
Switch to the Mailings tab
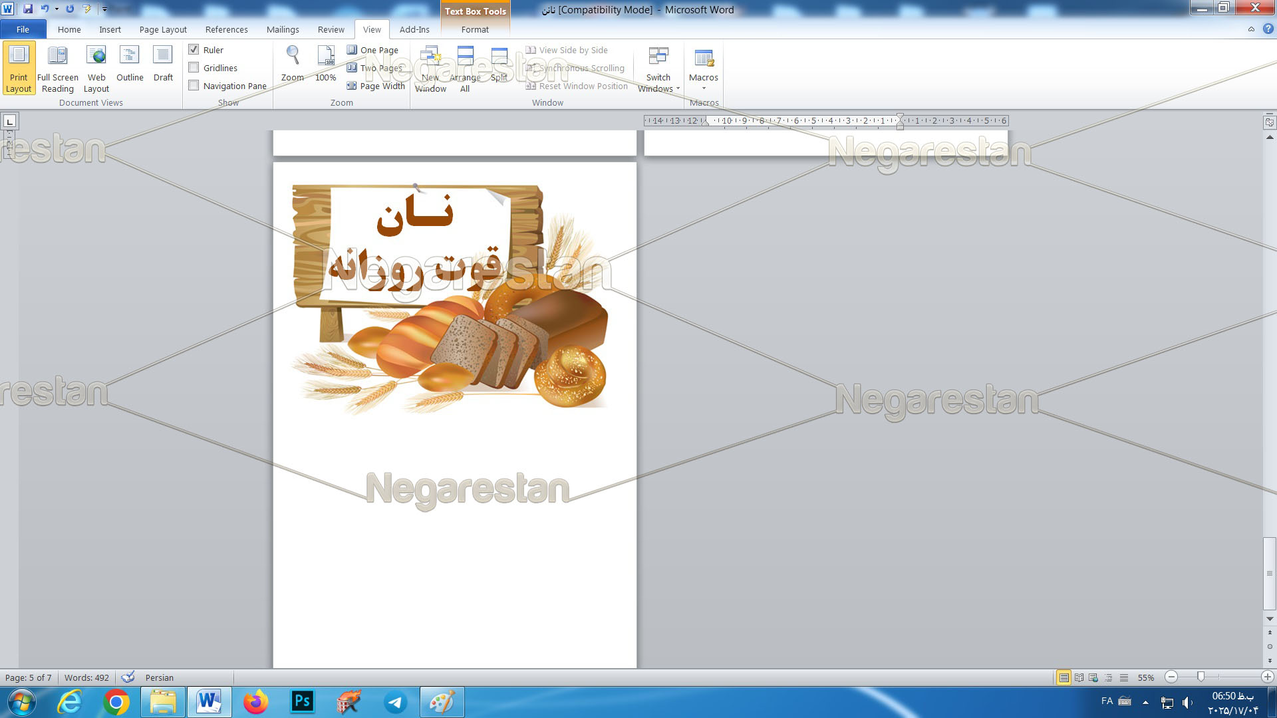click(x=283, y=29)
